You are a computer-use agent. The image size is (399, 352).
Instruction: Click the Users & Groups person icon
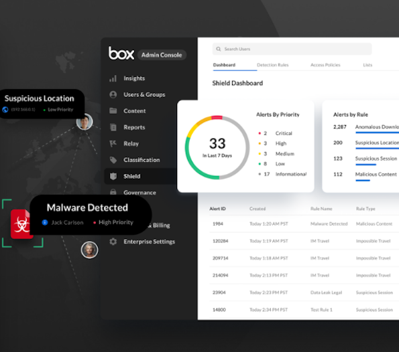(113, 95)
